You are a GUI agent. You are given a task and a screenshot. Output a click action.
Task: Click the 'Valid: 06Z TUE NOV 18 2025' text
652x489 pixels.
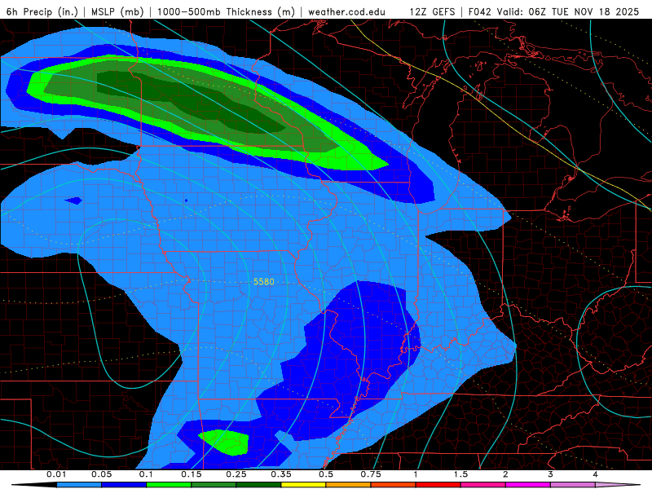[567, 11]
